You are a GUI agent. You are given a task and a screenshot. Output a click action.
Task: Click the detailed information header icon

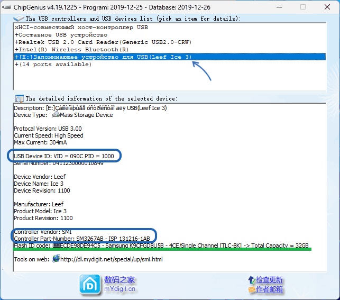click(x=19, y=98)
